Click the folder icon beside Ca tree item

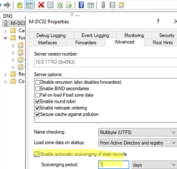click(13, 30)
